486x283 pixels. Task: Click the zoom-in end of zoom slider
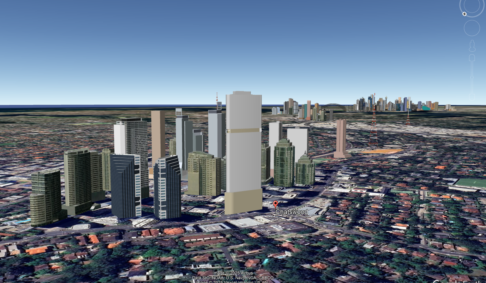click(x=472, y=58)
